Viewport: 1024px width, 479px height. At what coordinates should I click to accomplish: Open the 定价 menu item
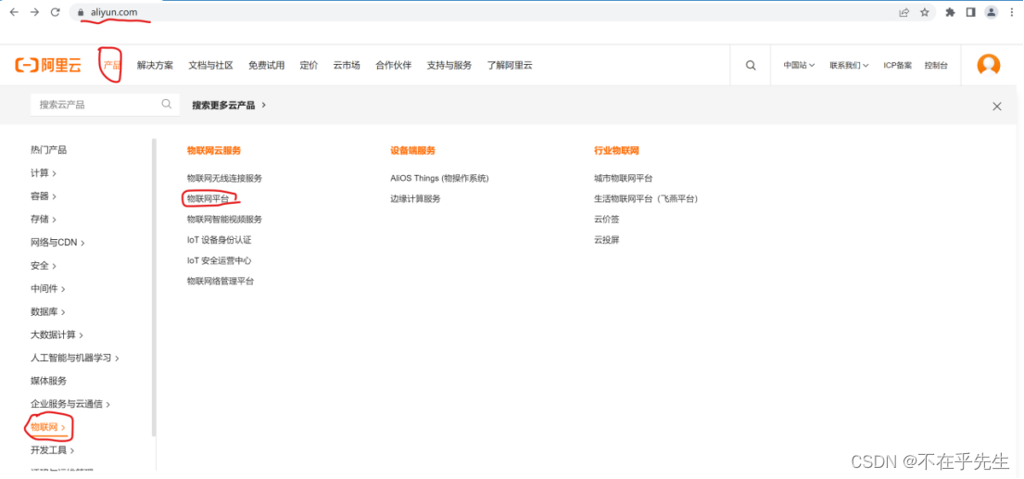309,65
